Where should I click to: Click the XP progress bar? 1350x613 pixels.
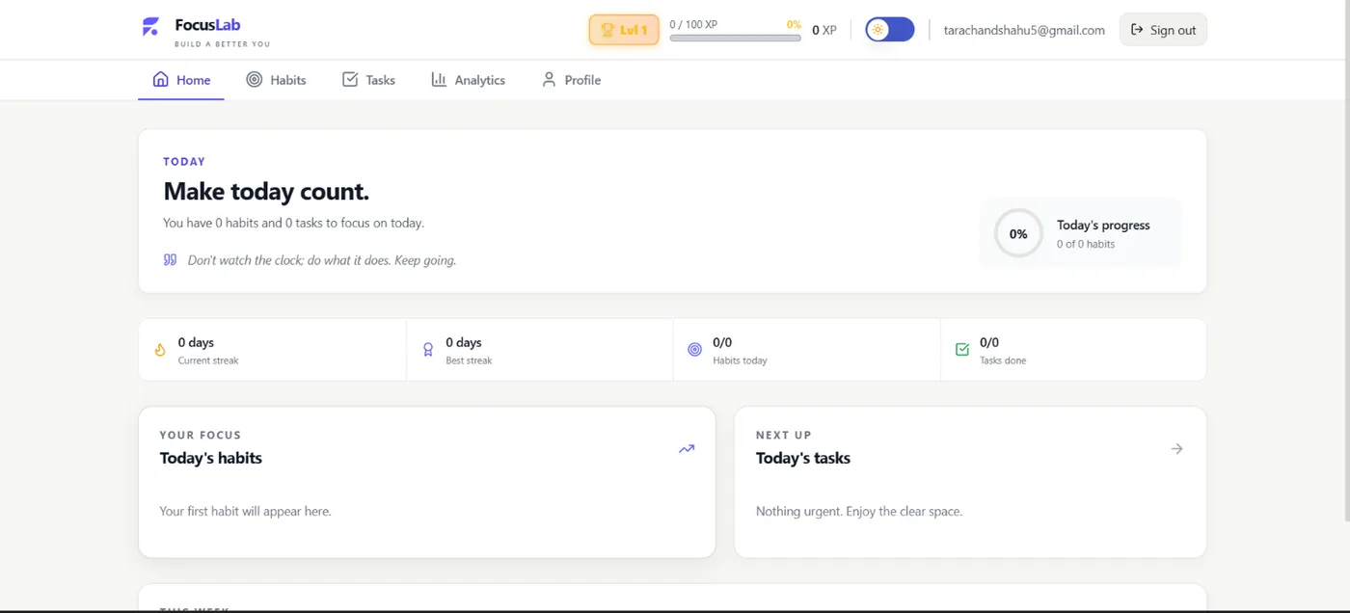(735, 39)
